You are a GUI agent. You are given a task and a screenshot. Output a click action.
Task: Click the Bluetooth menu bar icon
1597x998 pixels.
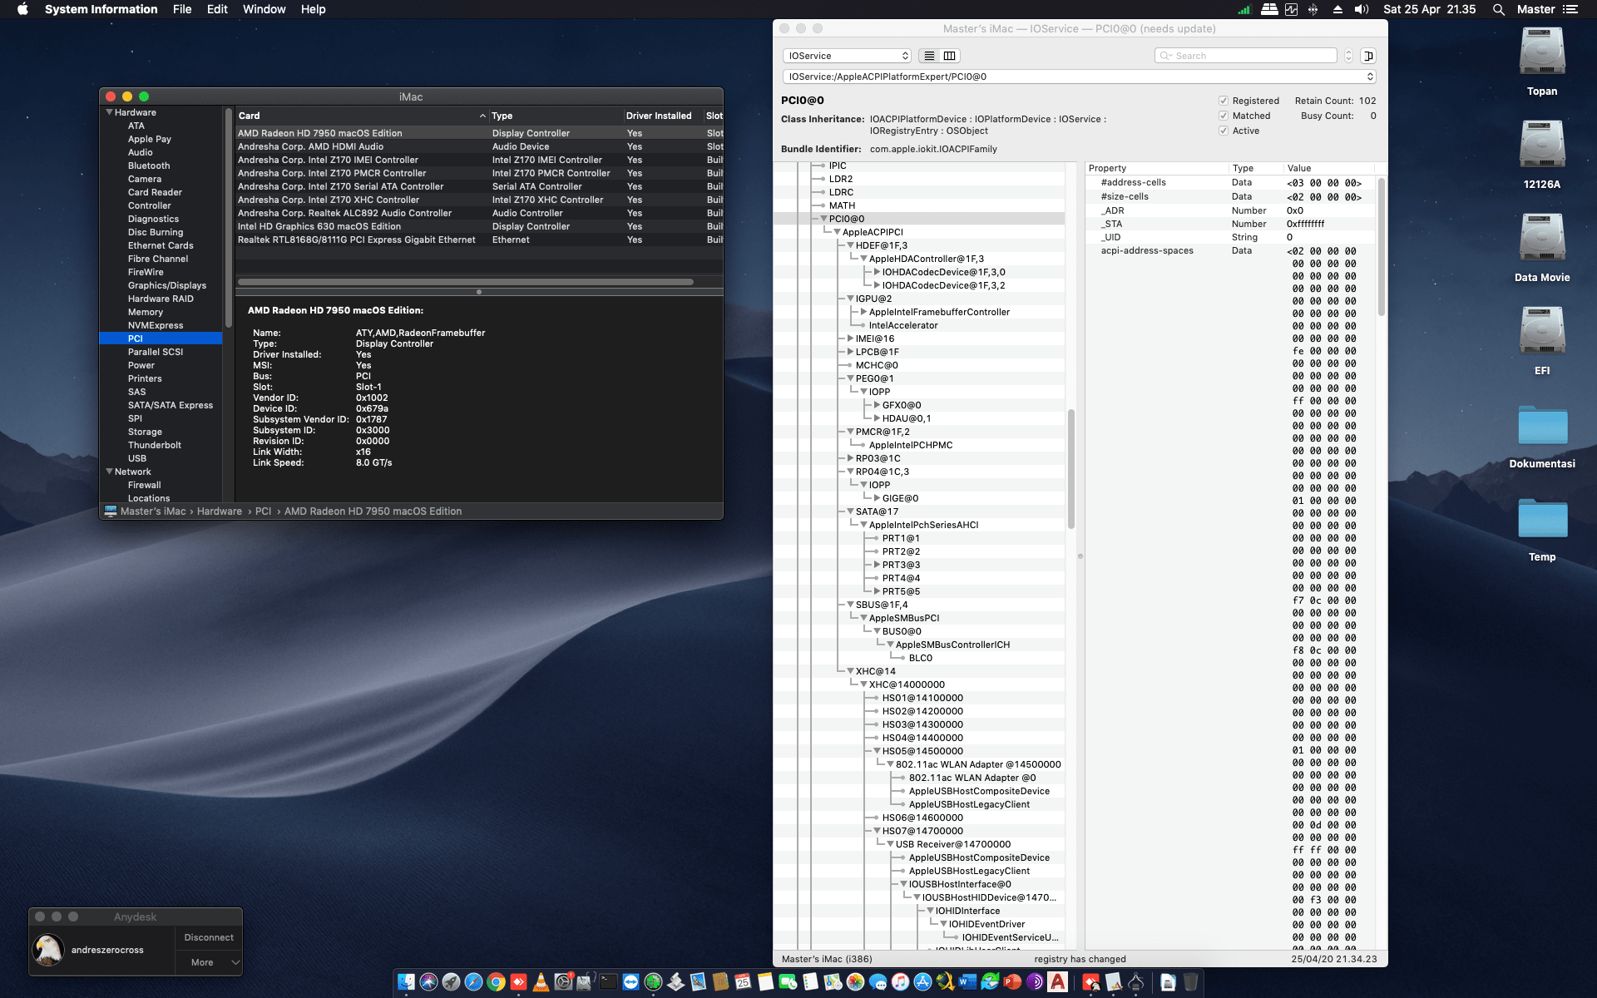point(1313,9)
